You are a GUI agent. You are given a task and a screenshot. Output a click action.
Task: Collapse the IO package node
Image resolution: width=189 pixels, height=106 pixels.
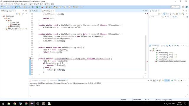coord(6,20)
